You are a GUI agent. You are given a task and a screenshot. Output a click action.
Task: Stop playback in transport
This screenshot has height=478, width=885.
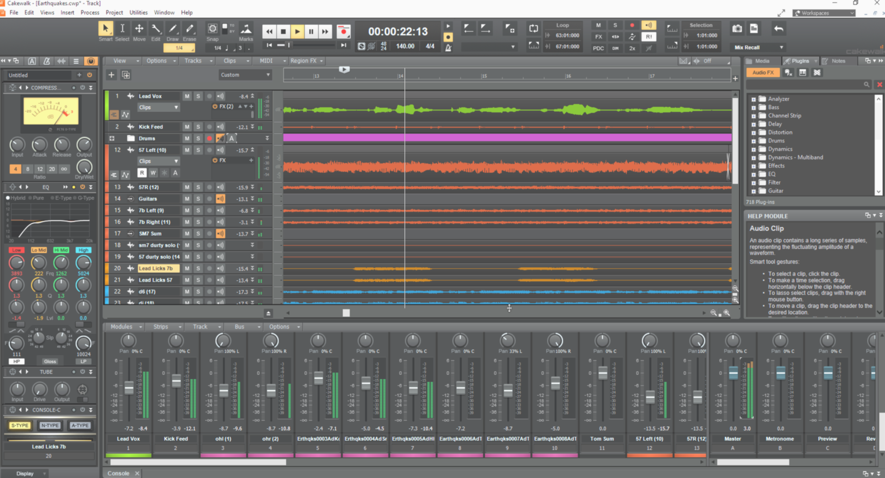coord(283,32)
